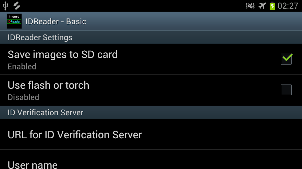The image size is (302, 169).
Task: Tap the imense IDReader app icon
Action: click(x=14, y=21)
